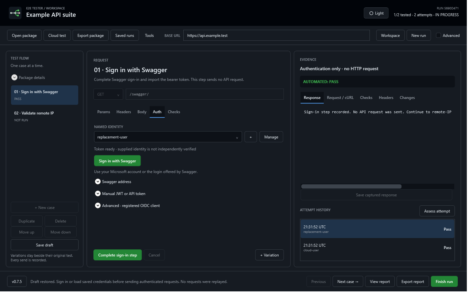Viewport: 472px width, 304px height.
Task: Switch to the Params tab
Action: tap(104, 112)
